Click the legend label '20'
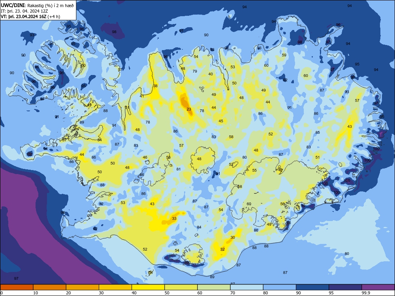This screenshot has width=395, height=296. click(68, 293)
